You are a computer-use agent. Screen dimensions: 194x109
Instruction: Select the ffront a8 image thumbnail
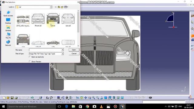pos(38,20)
